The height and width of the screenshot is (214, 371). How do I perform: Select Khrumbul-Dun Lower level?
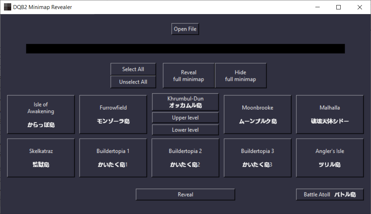tap(185, 129)
